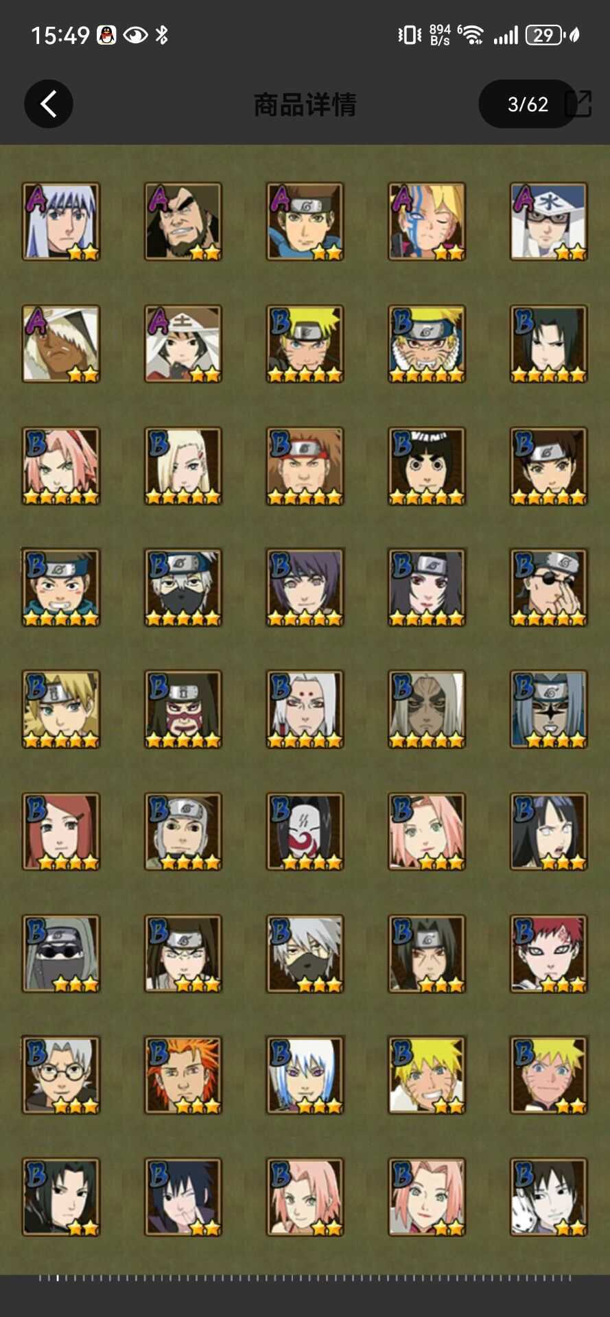Image resolution: width=610 pixels, height=1317 pixels.
Task: Select B-rank character with round sunglasses
Action: coord(549,588)
